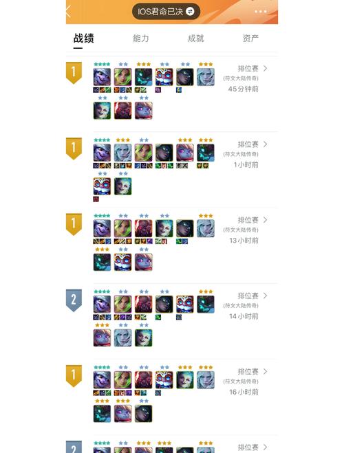Viewport: 344px width, 453px height.
Task: Tap the silver second-place badge of 14小时前 match
Action: [x=74, y=300]
